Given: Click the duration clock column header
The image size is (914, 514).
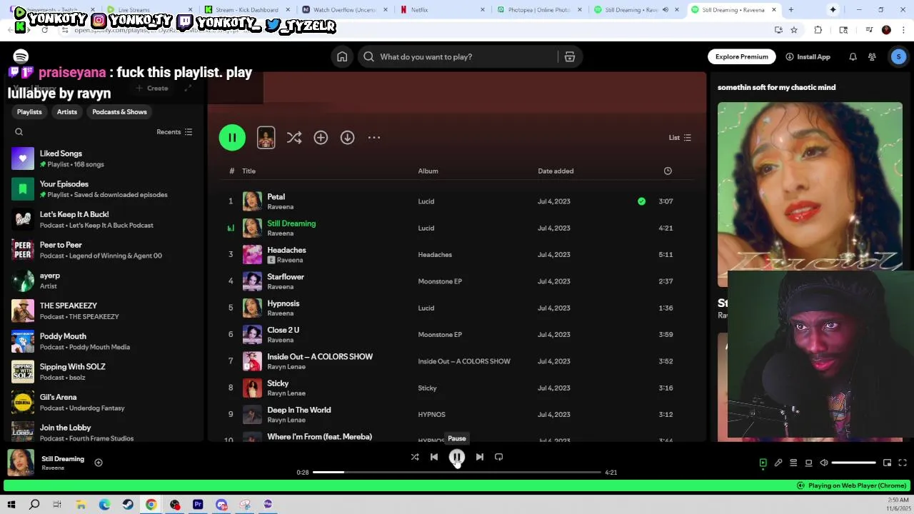Looking at the screenshot, I should tap(668, 171).
